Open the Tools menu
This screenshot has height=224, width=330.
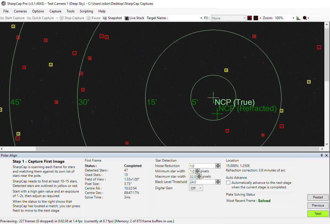click(71, 11)
